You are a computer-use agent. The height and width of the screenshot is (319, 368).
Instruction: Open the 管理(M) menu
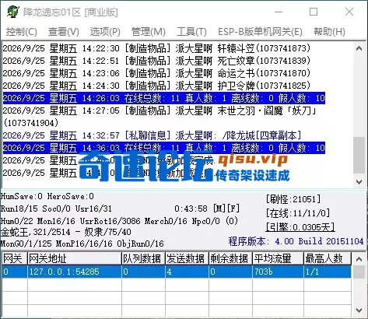149,32
